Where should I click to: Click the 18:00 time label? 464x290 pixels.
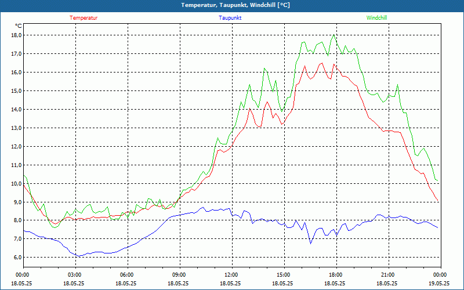point(336,275)
